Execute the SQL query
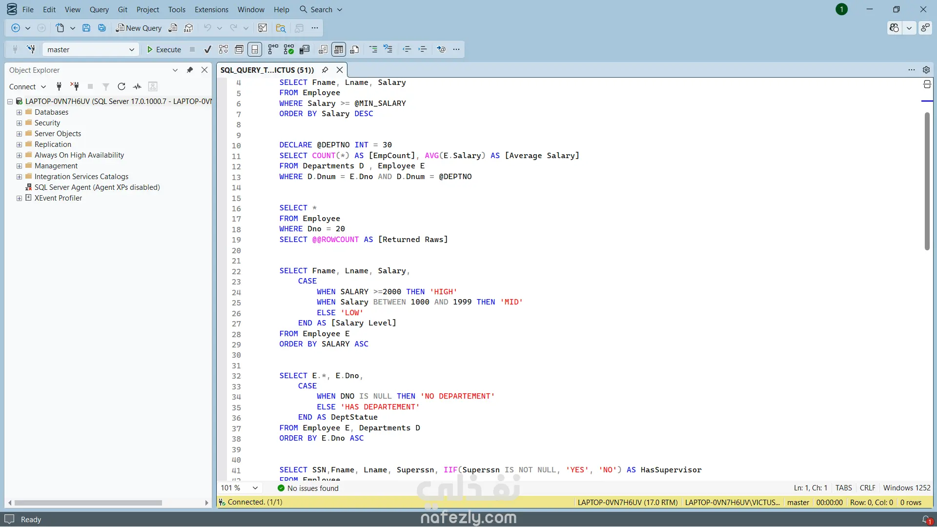937x527 pixels. click(164, 49)
